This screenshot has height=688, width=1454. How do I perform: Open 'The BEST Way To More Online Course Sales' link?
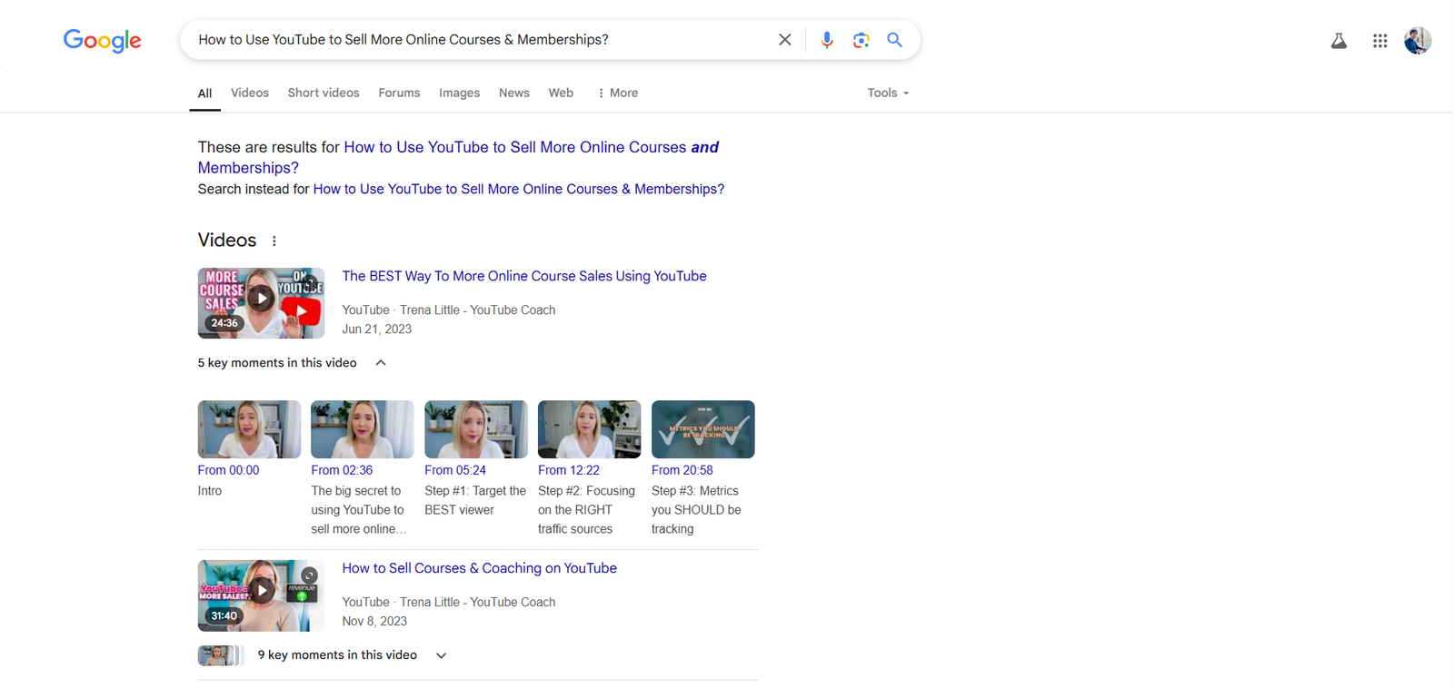click(x=523, y=276)
